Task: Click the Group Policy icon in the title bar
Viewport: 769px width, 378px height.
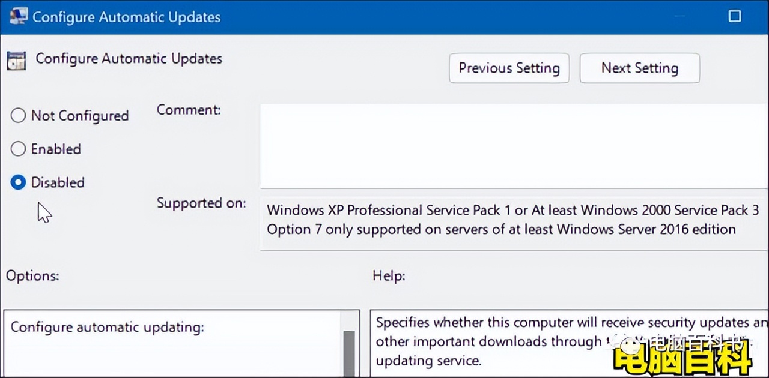Action: 18,16
